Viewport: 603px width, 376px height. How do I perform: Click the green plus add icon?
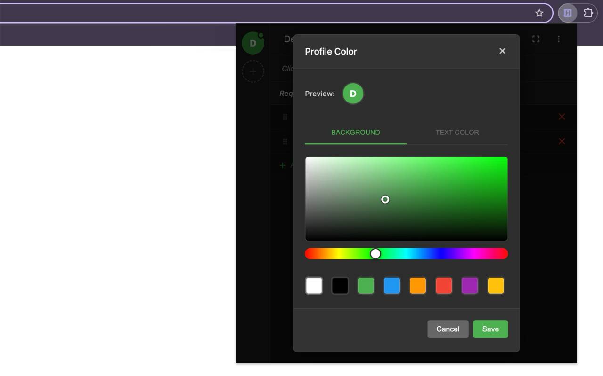283,165
